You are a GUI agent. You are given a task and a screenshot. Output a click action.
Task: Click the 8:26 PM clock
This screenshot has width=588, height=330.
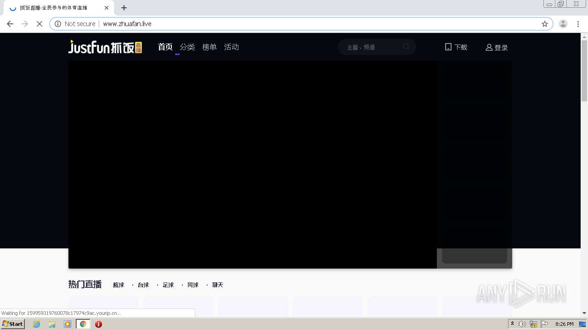pyautogui.click(x=565, y=324)
